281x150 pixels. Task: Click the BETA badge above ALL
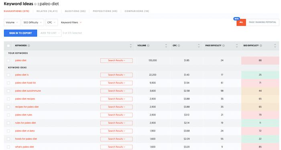coord(236,19)
